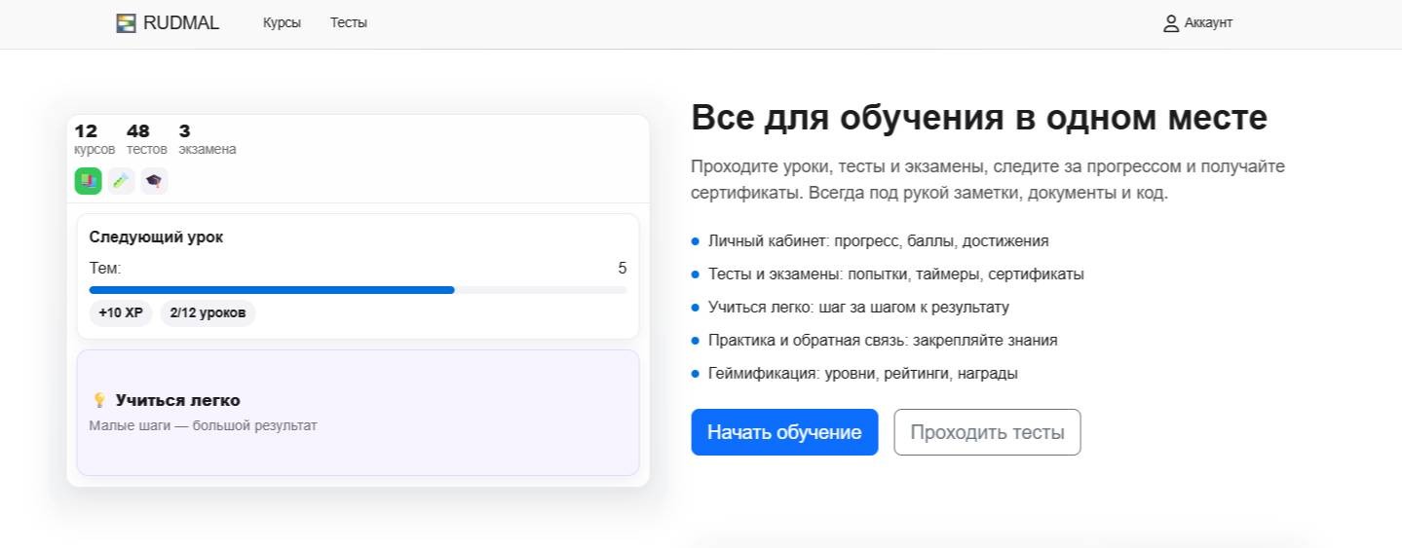This screenshot has height=548, width=1402.
Task: Click the Аккаунт user silhouette icon
Action: pyautogui.click(x=1171, y=23)
